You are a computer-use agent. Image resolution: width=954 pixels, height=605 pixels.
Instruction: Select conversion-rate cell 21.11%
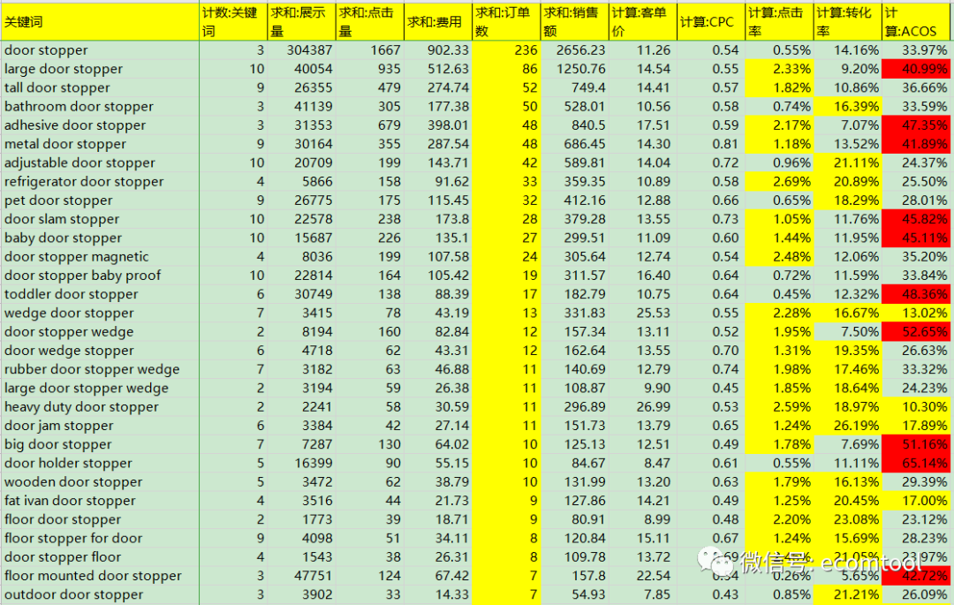[847, 163]
